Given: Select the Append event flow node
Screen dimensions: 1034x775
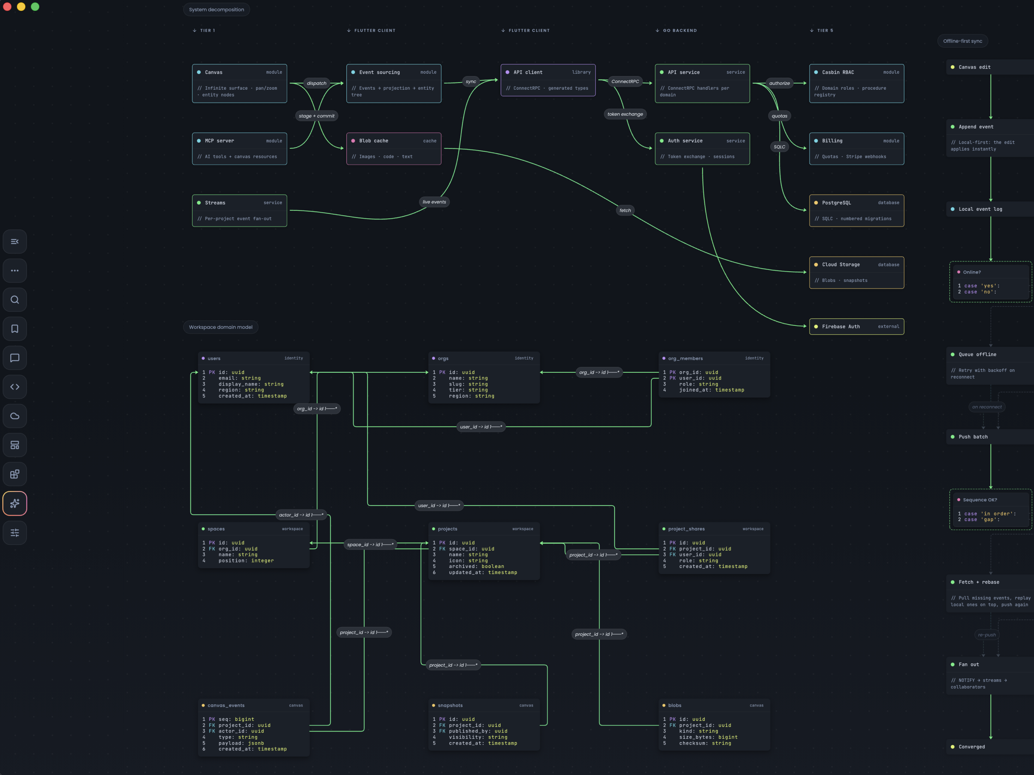Looking at the screenshot, I should click(990, 138).
